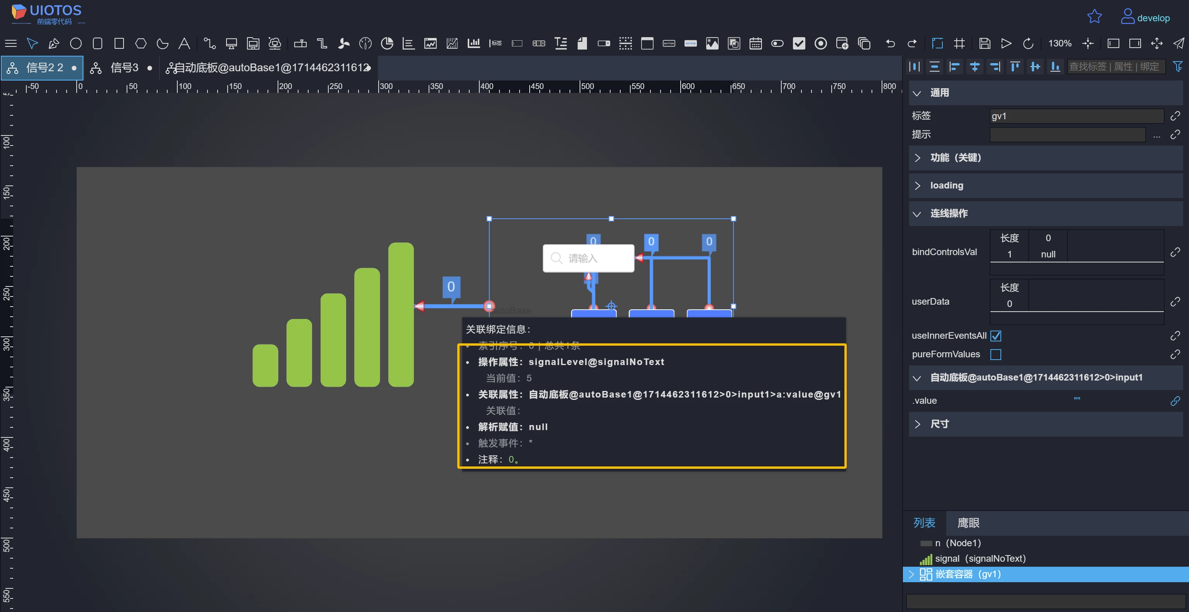
Task: Switch to the 鹰眼 tab
Action: pyautogui.click(x=968, y=523)
